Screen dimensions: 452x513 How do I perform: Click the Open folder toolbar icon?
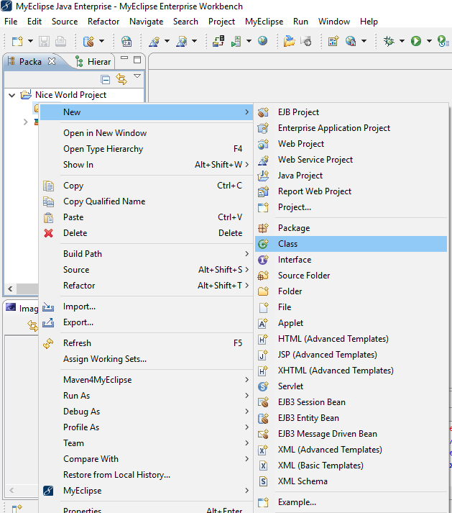(289, 41)
